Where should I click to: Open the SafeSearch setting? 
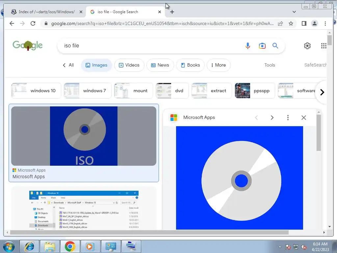click(315, 65)
